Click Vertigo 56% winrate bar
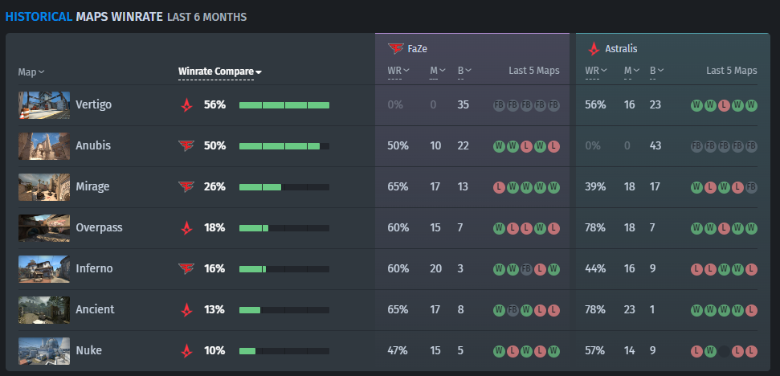 [284, 105]
